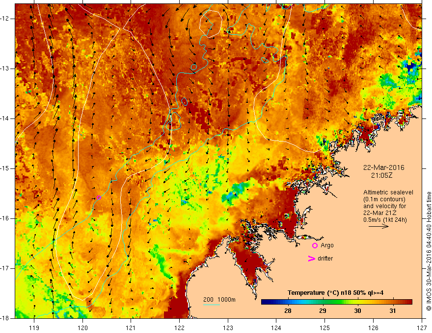Image resolution: width=432 pixels, height=333 pixels.
Task: Click the '(0.1m contours)' caption line
Action: 384,199
